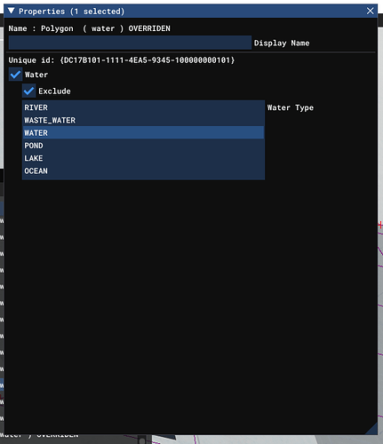The height and width of the screenshot is (444, 383).
Task: Select RIVER water type
Action: pyautogui.click(x=143, y=107)
